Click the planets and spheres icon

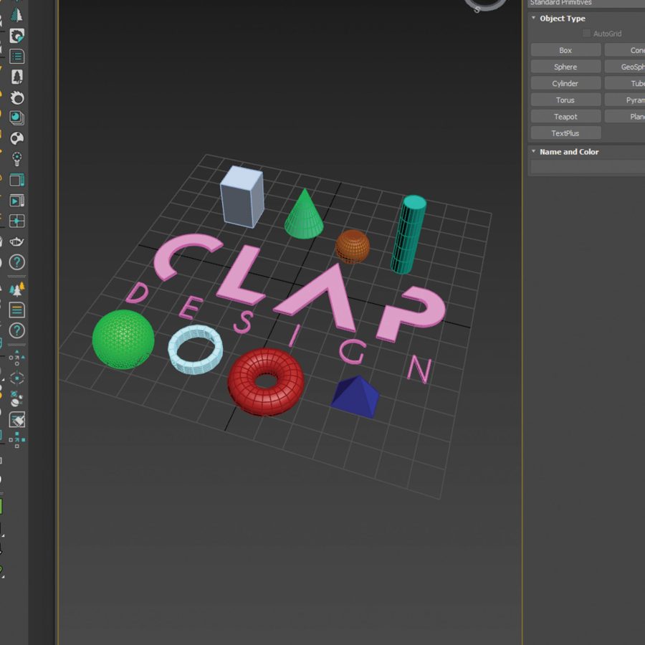pyautogui.click(x=17, y=398)
